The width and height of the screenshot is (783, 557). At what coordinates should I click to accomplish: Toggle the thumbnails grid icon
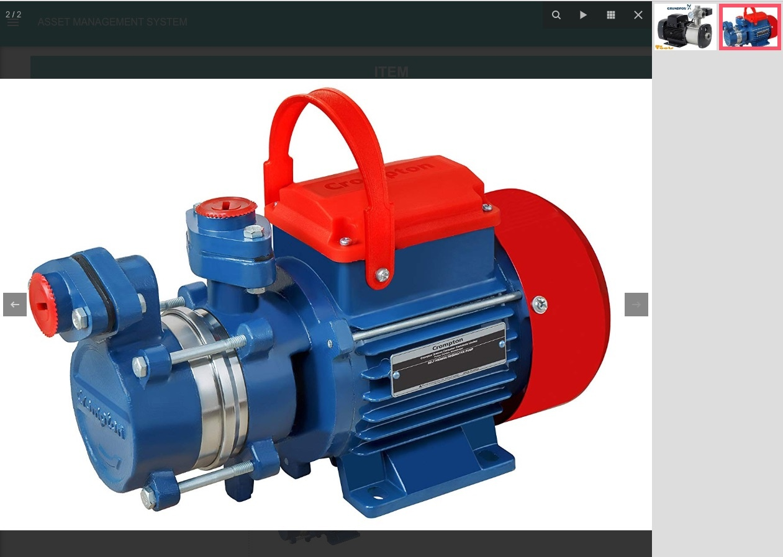point(611,15)
